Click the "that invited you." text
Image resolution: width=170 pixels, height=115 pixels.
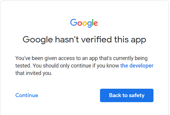34,73
